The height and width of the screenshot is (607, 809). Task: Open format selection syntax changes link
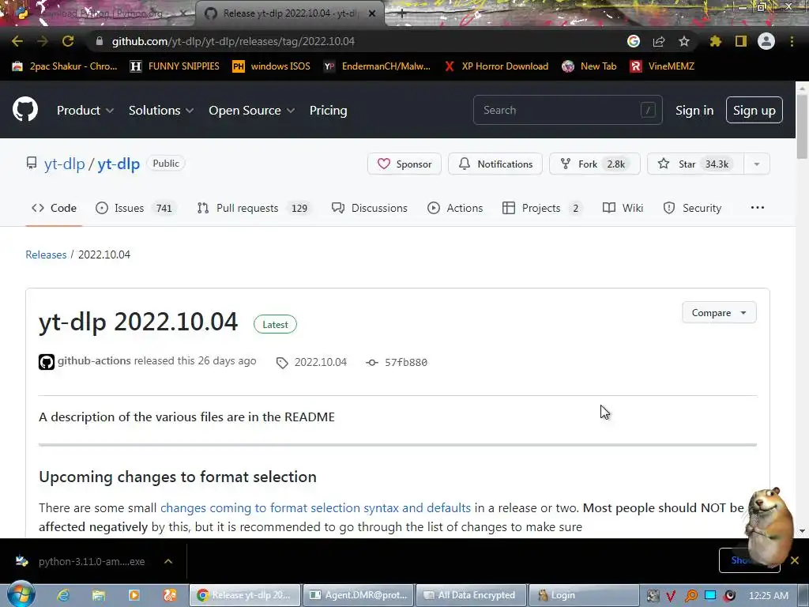pyautogui.click(x=315, y=508)
